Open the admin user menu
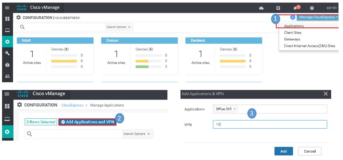The height and width of the screenshot is (160, 343). click(332, 8)
